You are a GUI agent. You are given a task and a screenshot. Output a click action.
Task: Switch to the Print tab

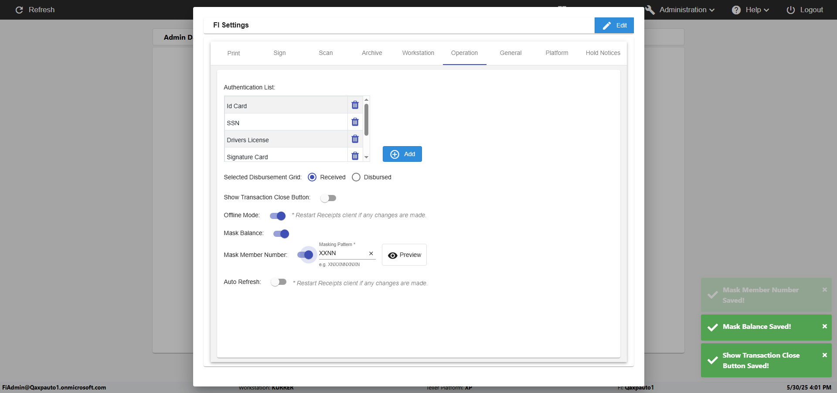(x=234, y=53)
